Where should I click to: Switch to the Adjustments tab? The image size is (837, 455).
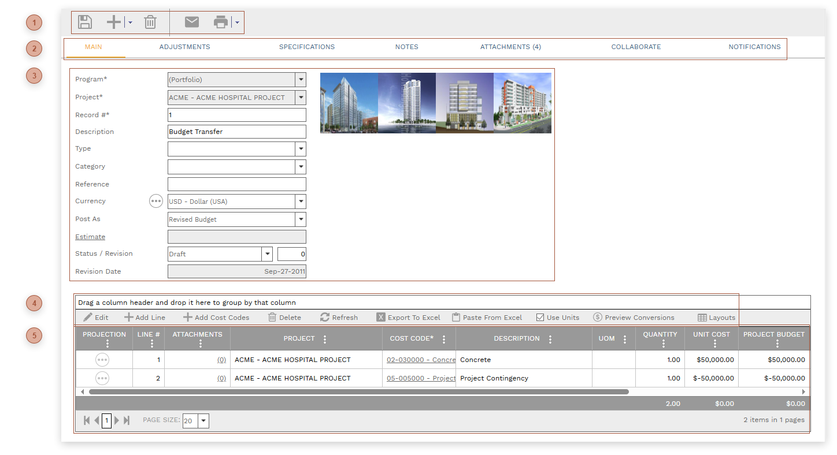pyautogui.click(x=184, y=47)
